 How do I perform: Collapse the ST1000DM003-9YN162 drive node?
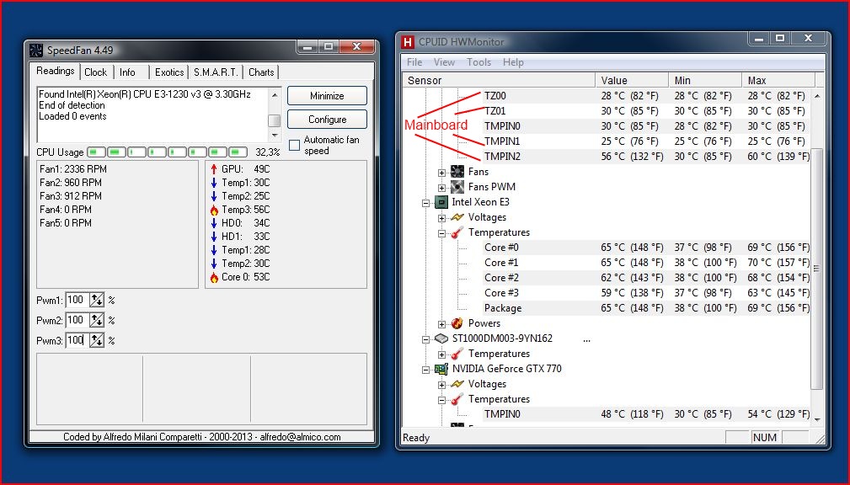tap(426, 340)
